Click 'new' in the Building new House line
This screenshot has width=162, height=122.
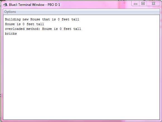pos(25,19)
